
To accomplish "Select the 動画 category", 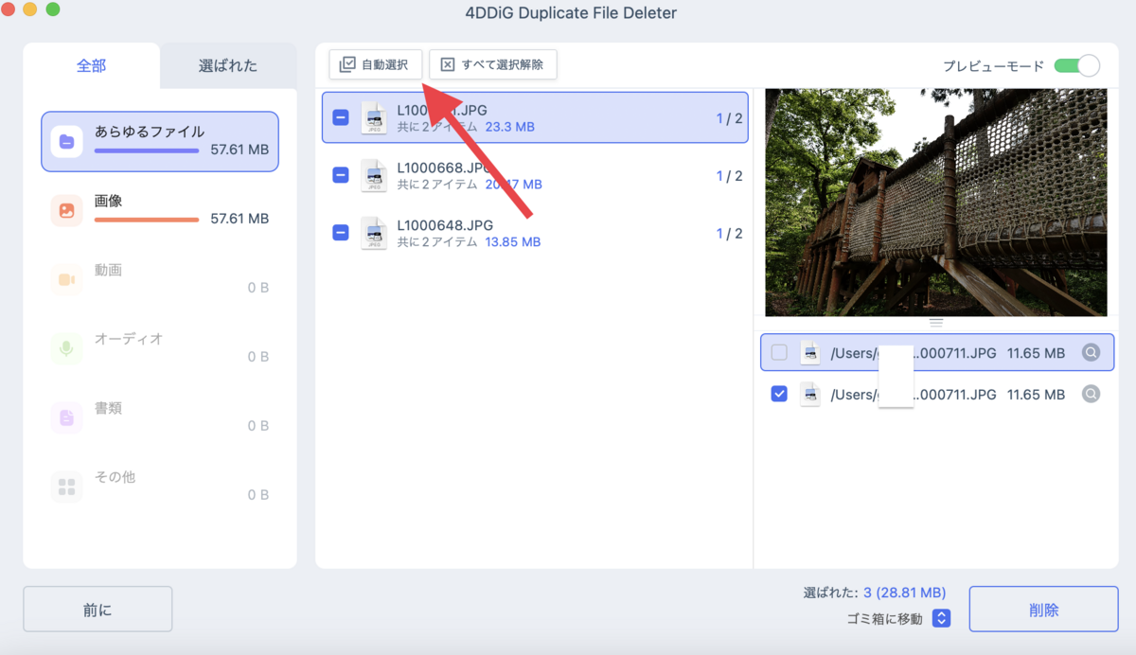I will coord(160,279).
